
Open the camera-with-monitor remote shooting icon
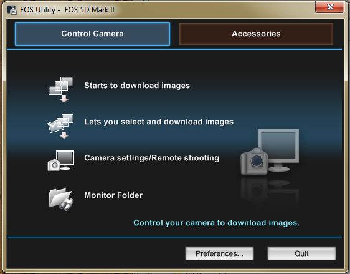tap(61, 160)
